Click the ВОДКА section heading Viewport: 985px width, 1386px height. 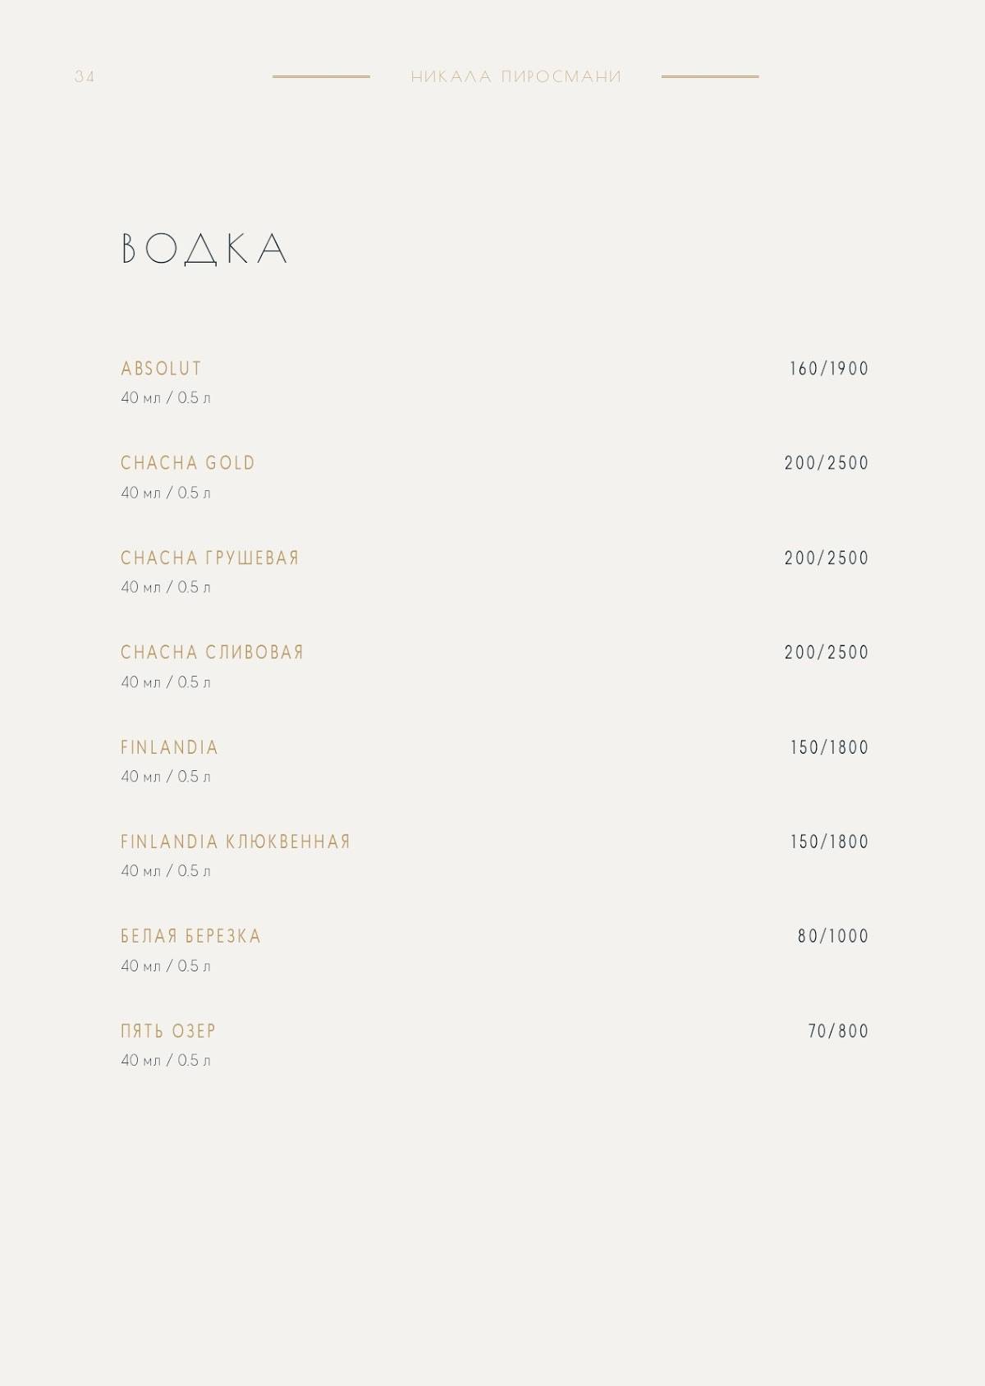coord(204,249)
